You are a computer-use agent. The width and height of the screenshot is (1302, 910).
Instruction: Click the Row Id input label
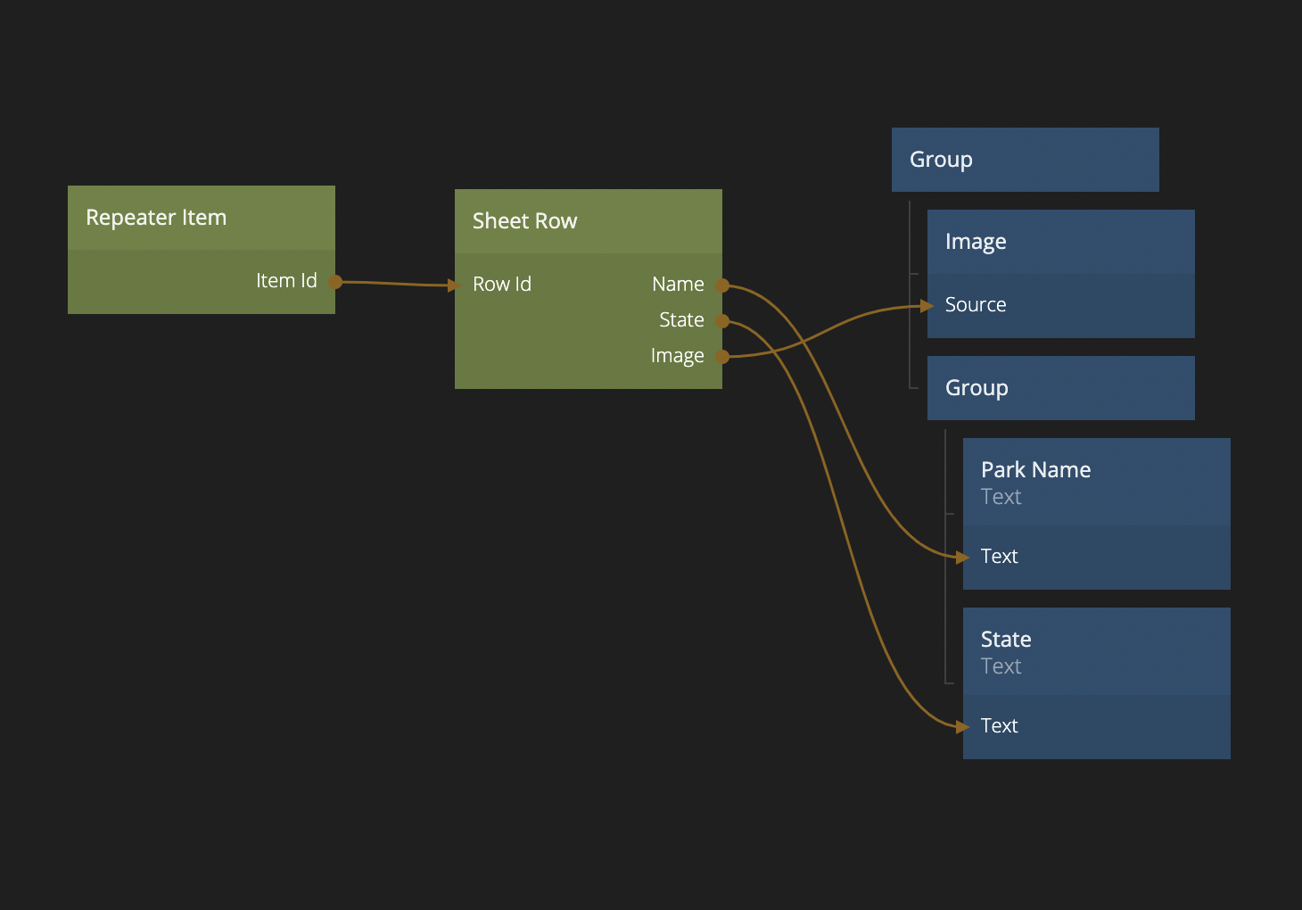point(502,285)
